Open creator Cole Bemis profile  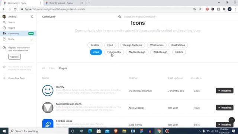135,125
